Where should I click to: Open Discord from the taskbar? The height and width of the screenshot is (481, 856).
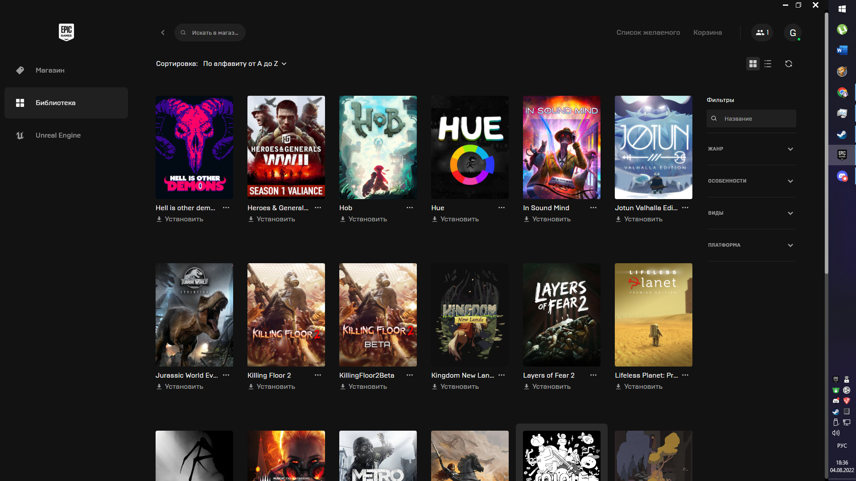[x=842, y=176]
